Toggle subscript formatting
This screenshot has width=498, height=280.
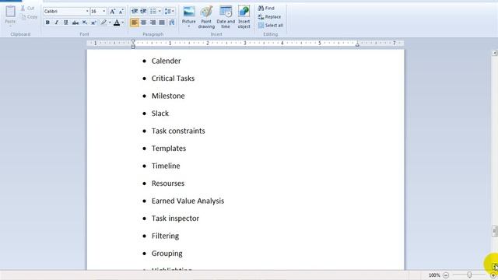point(85,23)
